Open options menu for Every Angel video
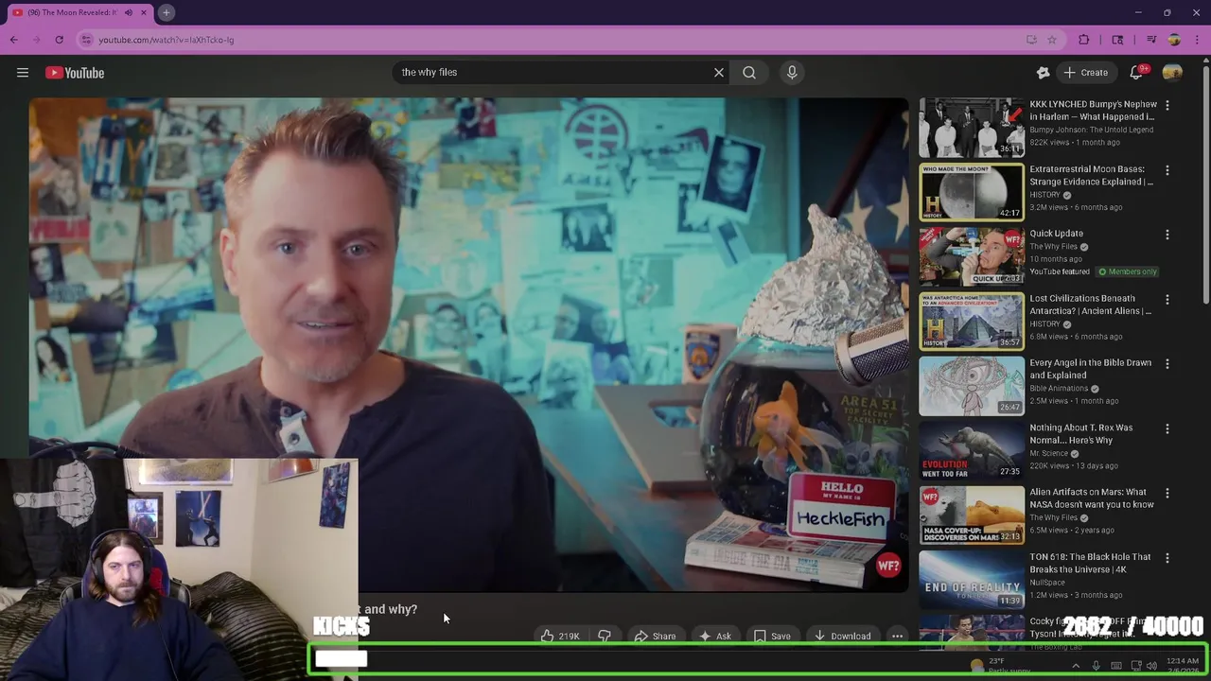 [1167, 364]
